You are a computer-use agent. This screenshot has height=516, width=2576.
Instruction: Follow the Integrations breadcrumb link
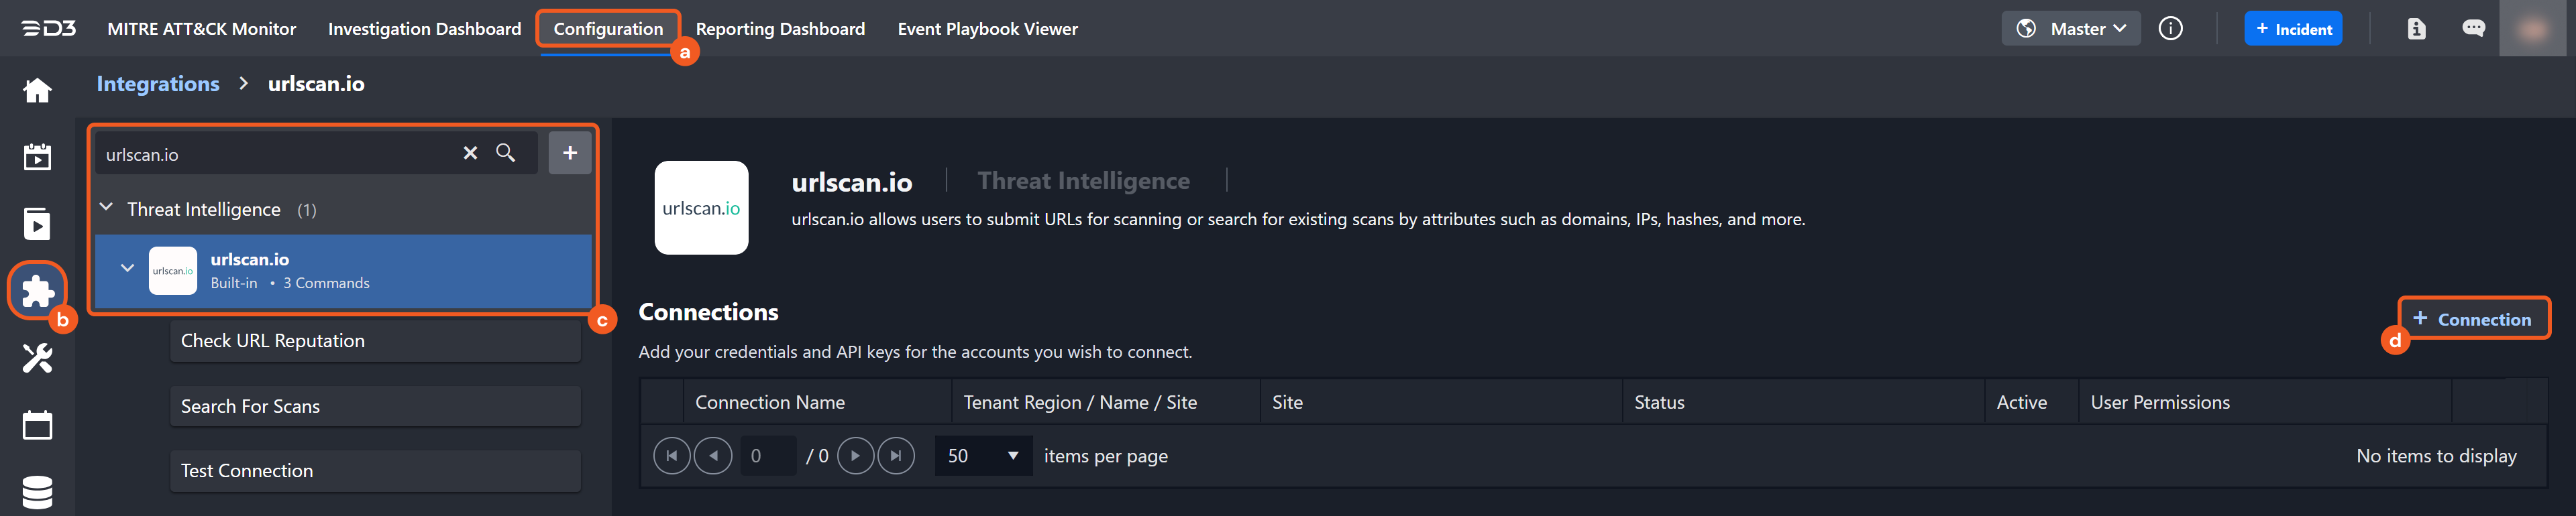tap(158, 84)
